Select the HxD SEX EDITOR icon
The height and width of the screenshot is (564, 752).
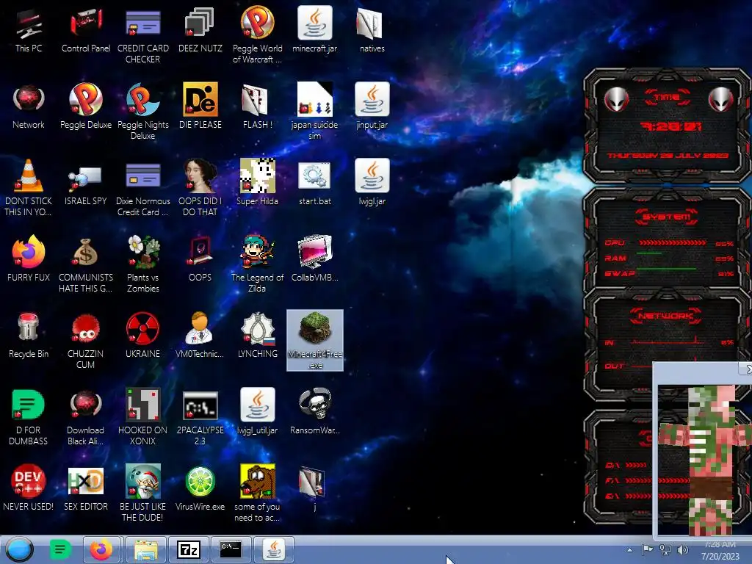pyautogui.click(x=86, y=481)
